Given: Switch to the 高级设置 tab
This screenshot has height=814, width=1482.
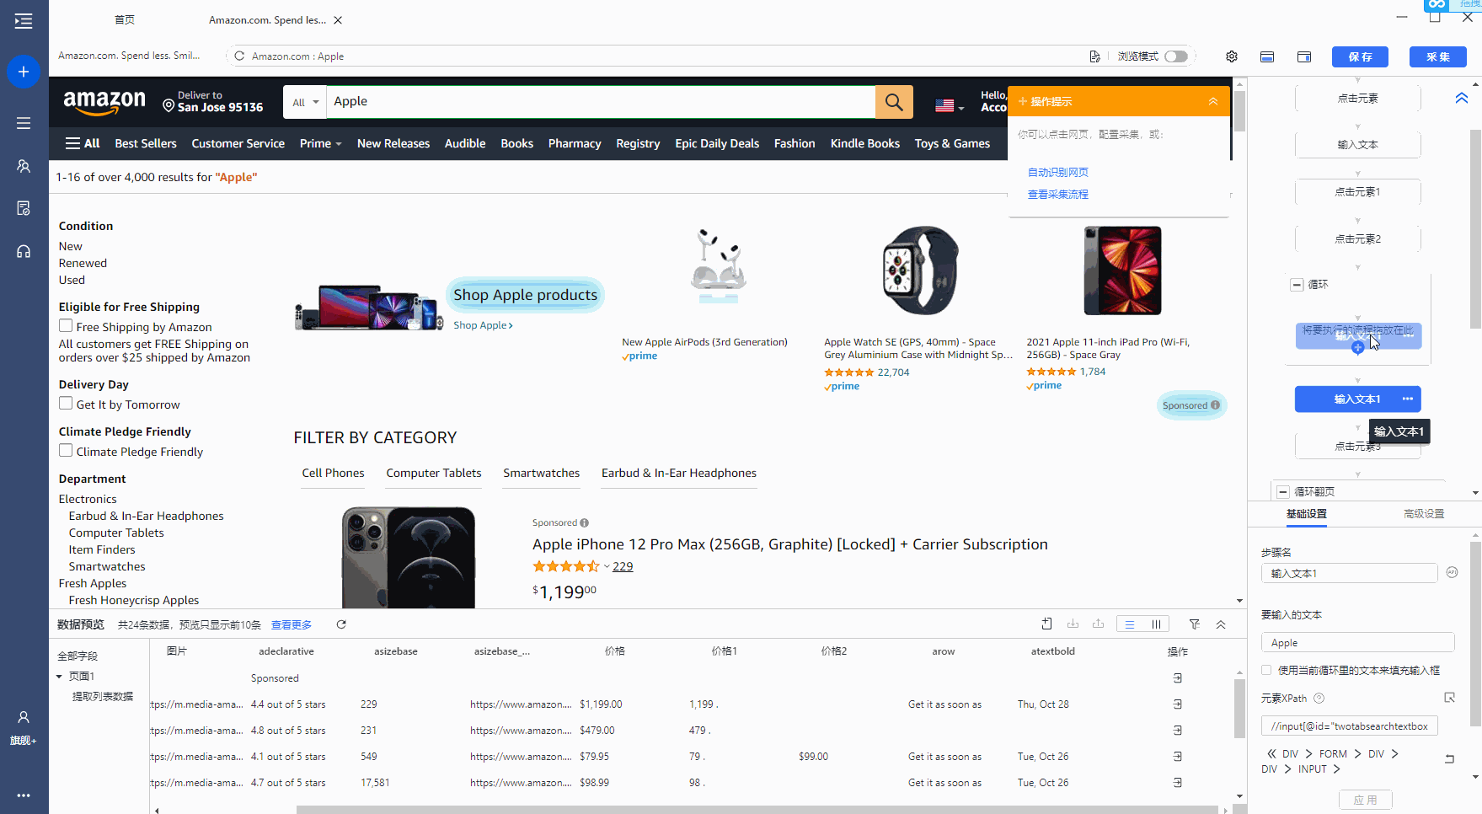Looking at the screenshot, I should 1424,513.
